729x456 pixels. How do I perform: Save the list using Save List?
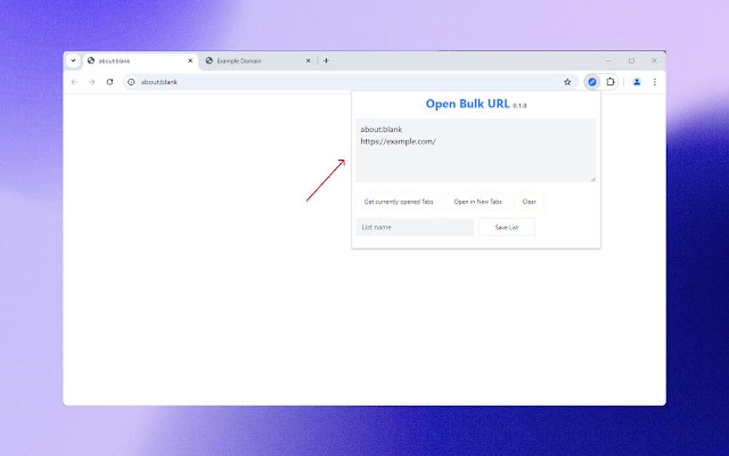tap(506, 227)
